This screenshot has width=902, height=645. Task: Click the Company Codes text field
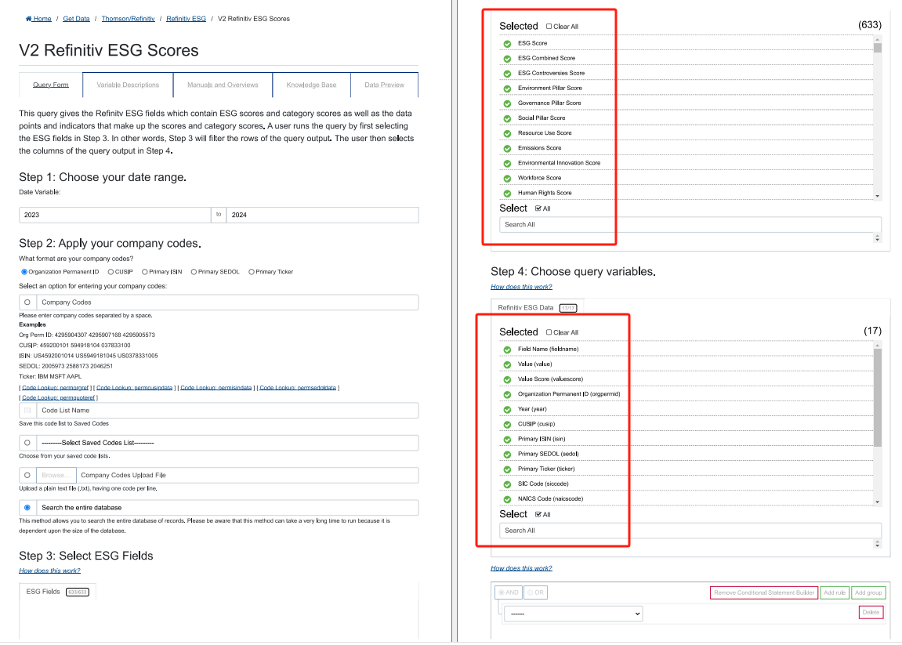pyautogui.click(x=227, y=302)
